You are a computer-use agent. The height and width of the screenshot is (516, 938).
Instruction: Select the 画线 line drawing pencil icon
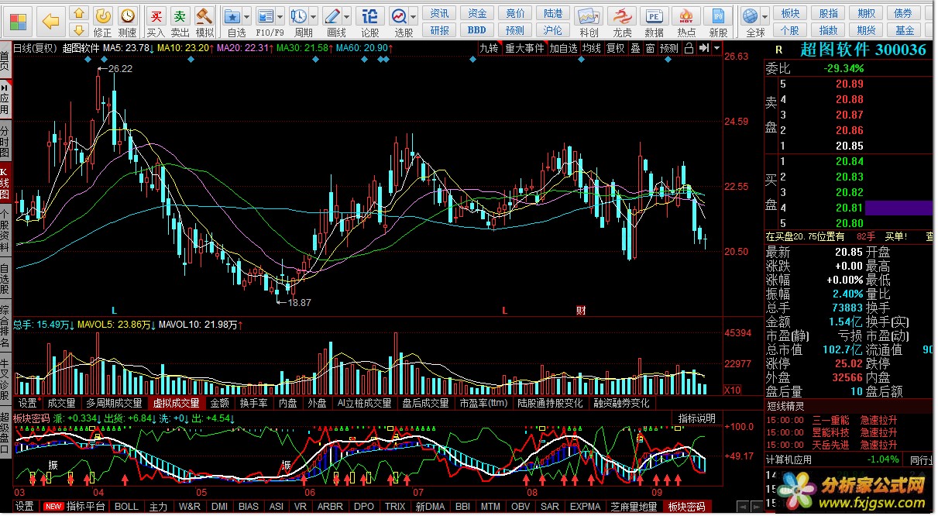click(x=332, y=15)
